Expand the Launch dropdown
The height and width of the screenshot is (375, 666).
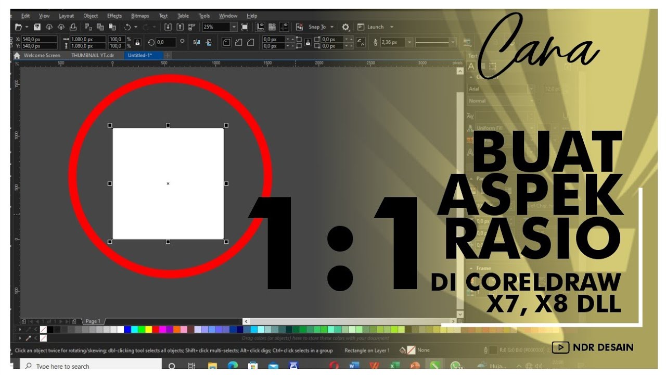[392, 27]
